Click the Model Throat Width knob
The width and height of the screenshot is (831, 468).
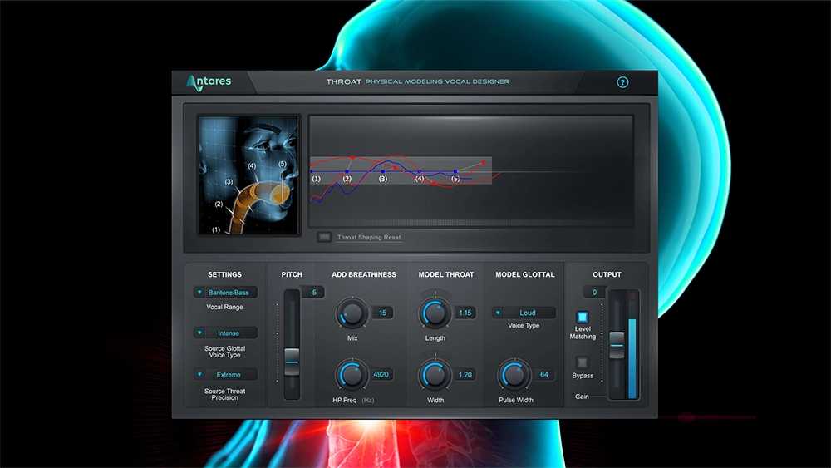[434, 375]
